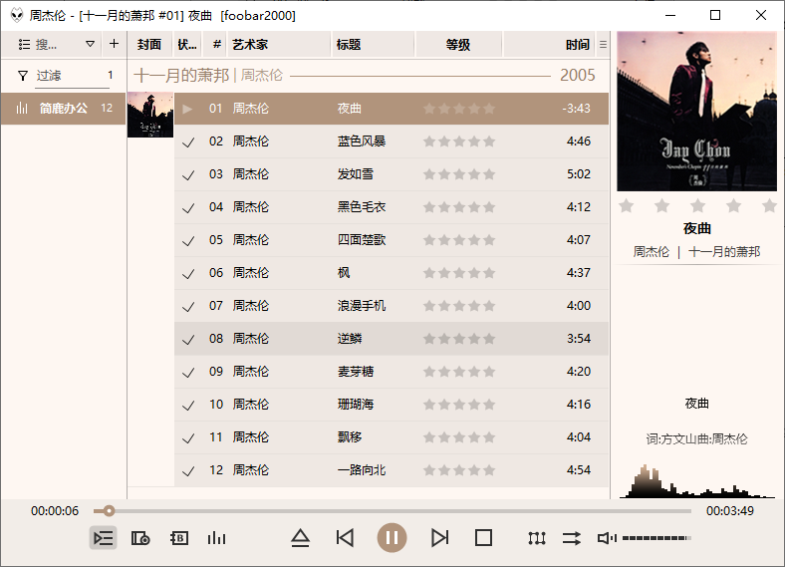Select track 03 发如雪
This screenshot has width=785, height=567.
pos(392,174)
